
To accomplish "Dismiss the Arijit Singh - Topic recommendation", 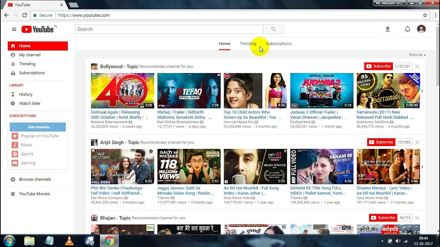I will 417,142.
